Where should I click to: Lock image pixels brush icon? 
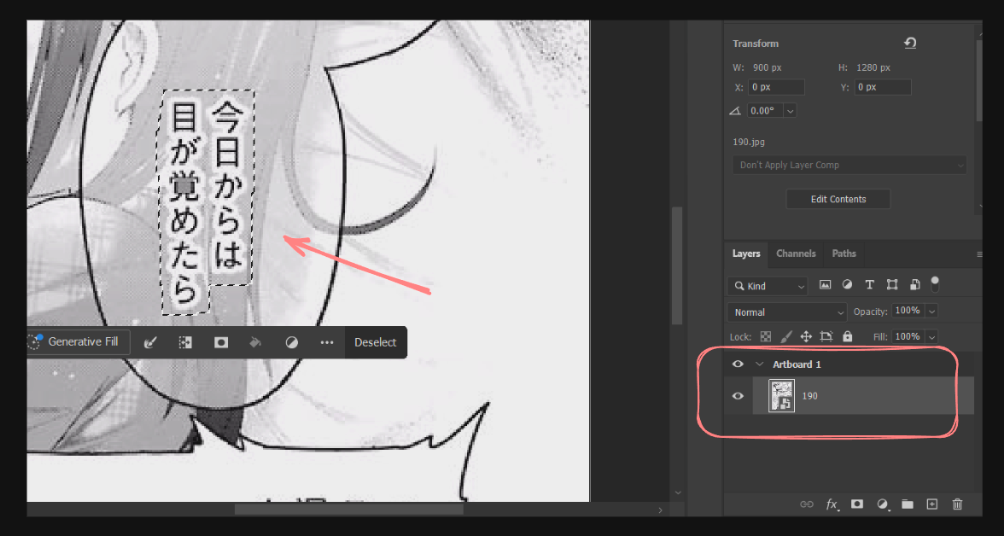coord(787,336)
